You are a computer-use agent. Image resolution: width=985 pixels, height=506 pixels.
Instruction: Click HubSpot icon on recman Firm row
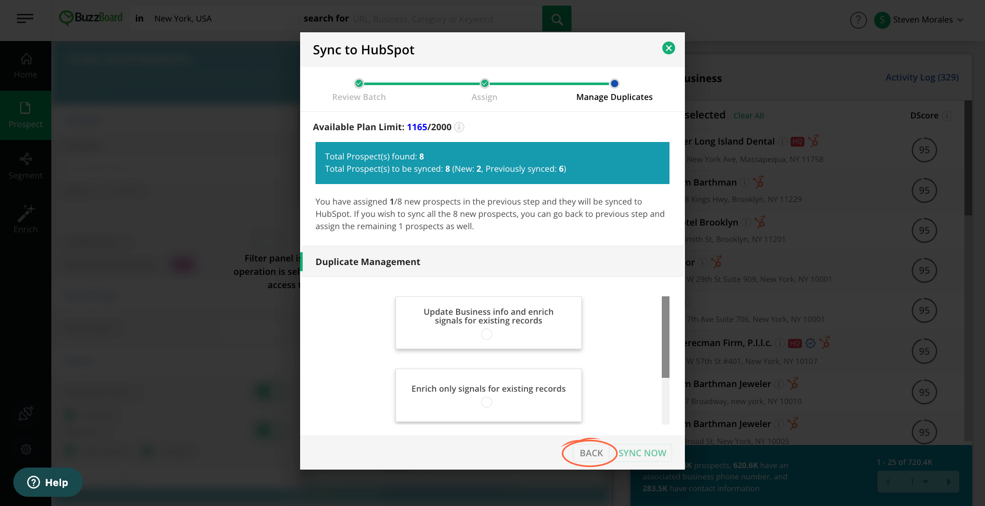(825, 342)
